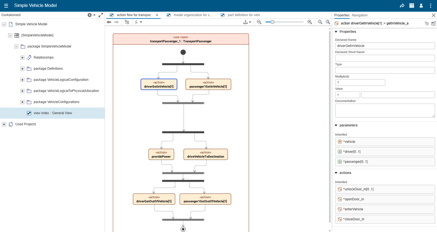Click the share arrow icon in header
The height and width of the screenshot is (232, 437).
(402, 6)
